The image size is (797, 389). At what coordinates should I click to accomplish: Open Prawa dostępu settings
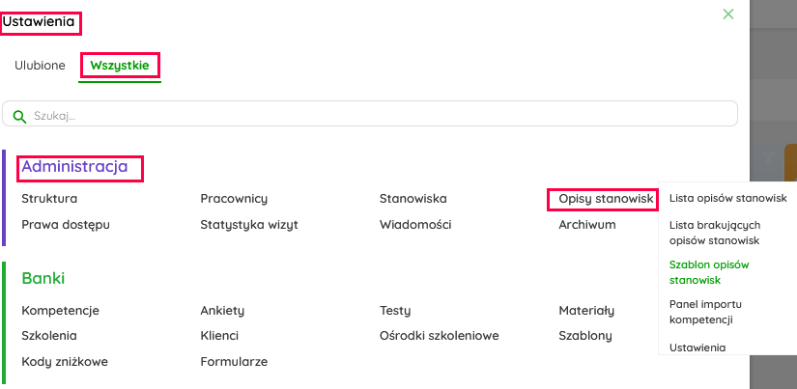(x=66, y=225)
